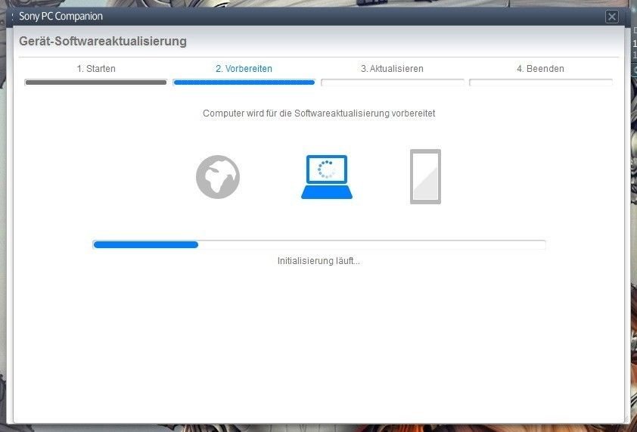
Task: Click the globe internet icon
Action: pyautogui.click(x=218, y=177)
